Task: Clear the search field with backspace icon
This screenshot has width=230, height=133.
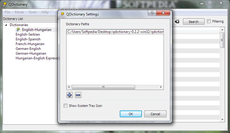Action: coord(177,22)
